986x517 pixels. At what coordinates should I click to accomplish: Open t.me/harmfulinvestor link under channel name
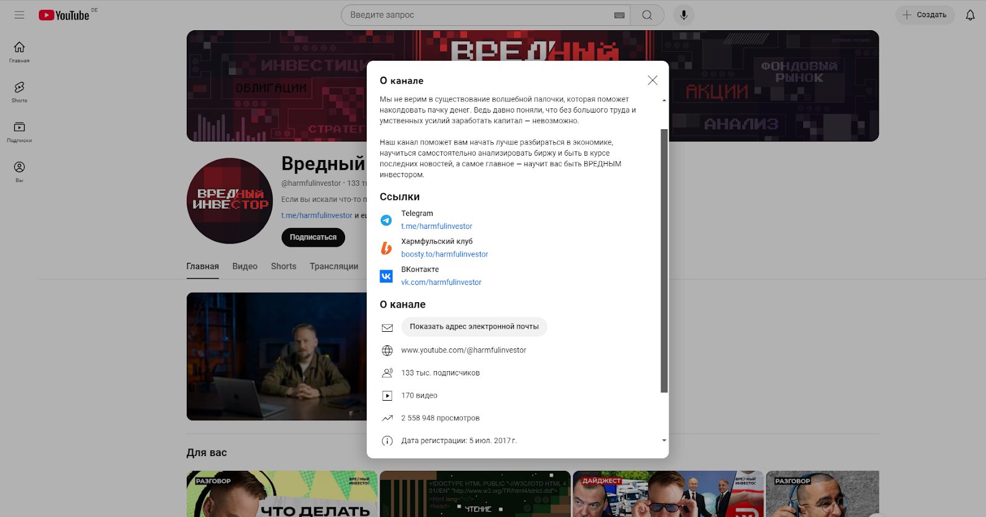click(317, 215)
